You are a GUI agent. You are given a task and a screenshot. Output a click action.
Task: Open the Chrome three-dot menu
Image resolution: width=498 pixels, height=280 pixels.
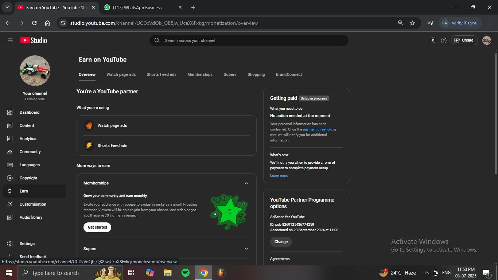point(490,23)
